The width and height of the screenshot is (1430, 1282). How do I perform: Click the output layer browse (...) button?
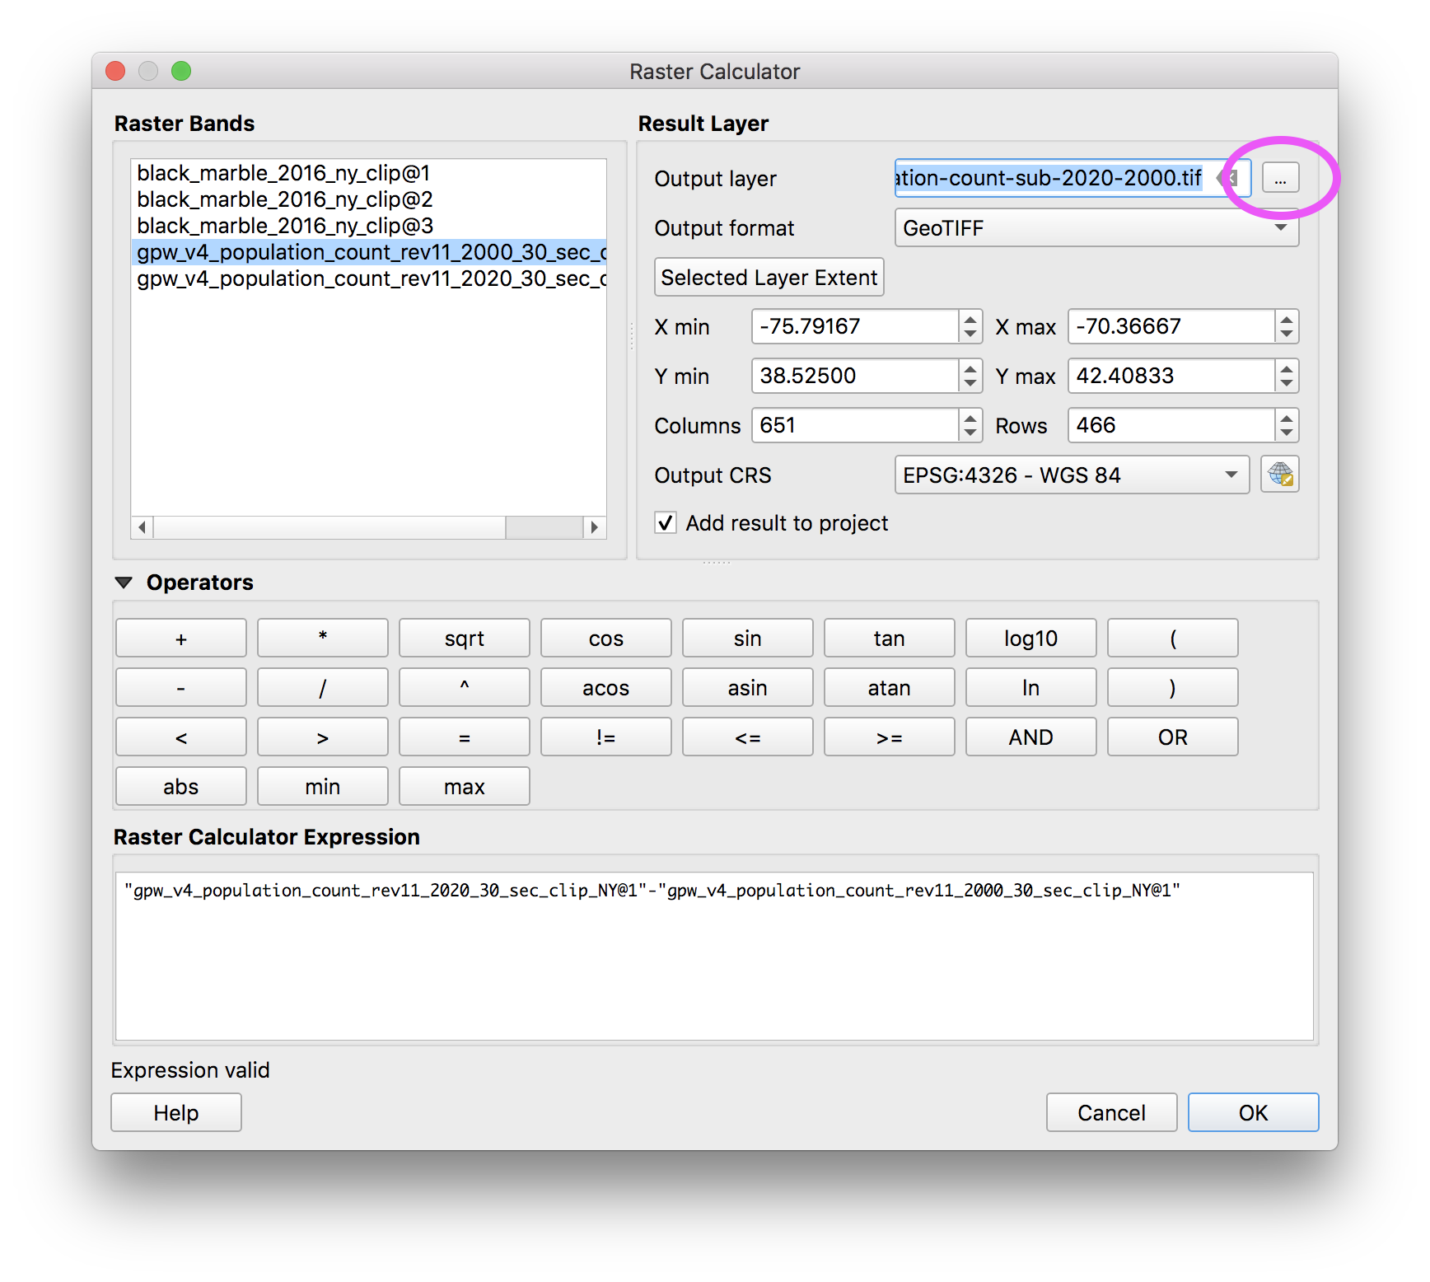pos(1280,178)
